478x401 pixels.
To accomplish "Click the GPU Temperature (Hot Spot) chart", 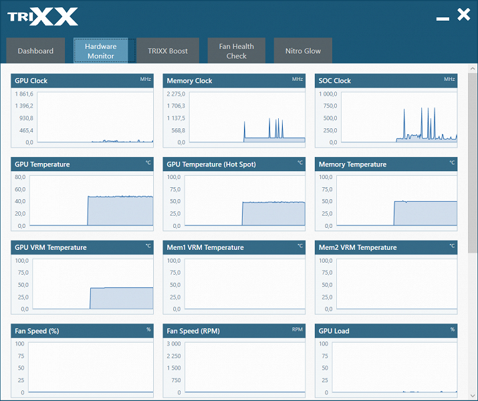I will pos(234,194).
